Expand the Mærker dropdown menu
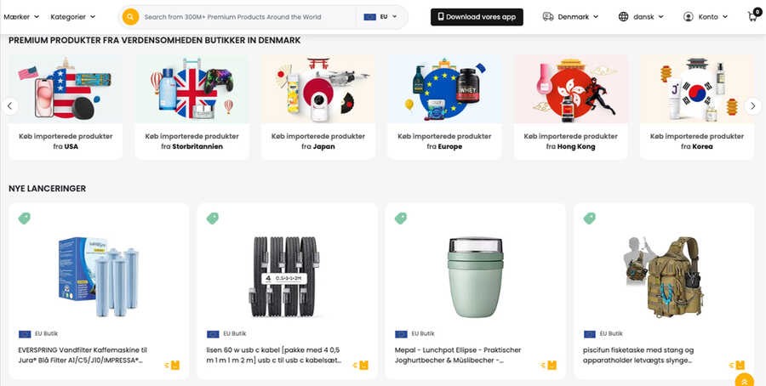Image resolution: width=766 pixels, height=386 pixels. pos(21,17)
